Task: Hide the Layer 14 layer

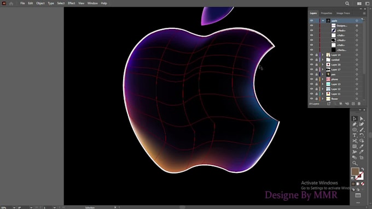Action: tap(311, 55)
